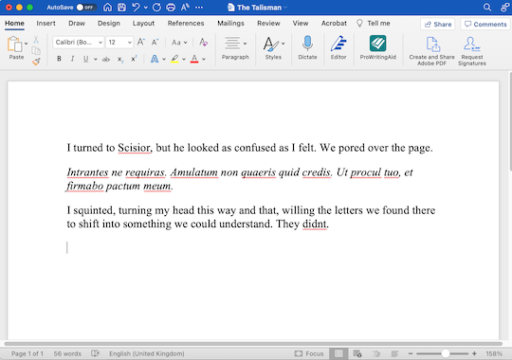Expand the Paste options arrow

pos(27,43)
